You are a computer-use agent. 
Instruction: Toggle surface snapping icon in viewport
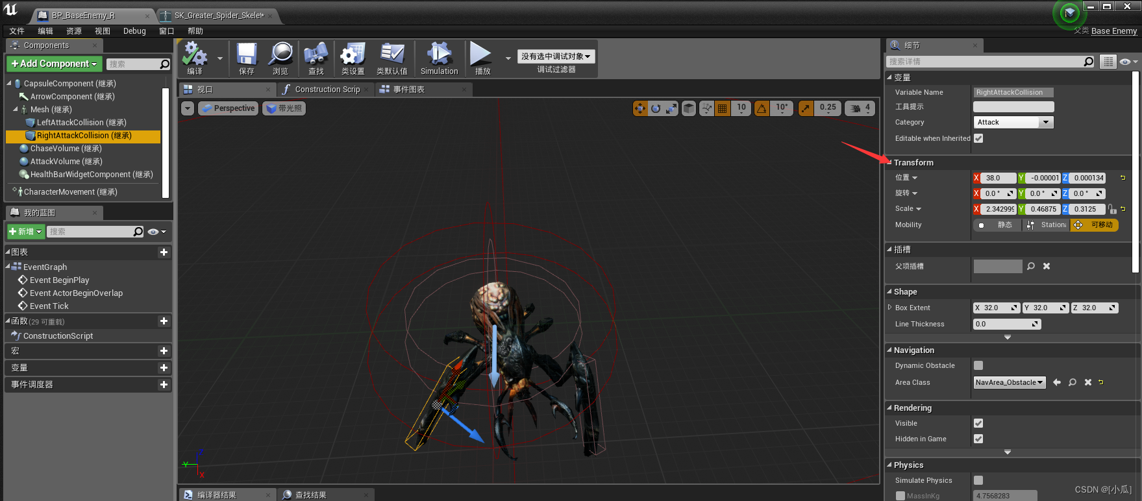click(x=706, y=108)
